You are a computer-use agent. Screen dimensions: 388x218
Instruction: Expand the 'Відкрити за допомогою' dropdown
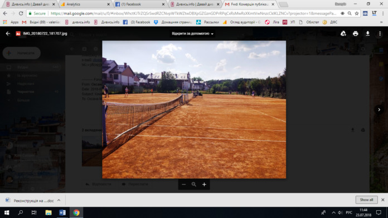click(192, 33)
